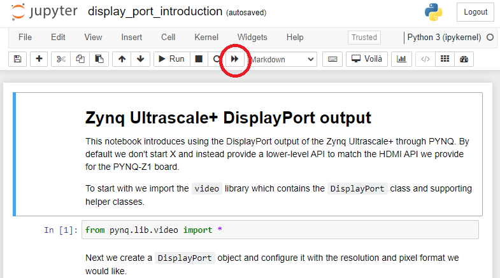This screenshot has height=278, width=500.
Task: Open the View menu
Action: (93, 38)
